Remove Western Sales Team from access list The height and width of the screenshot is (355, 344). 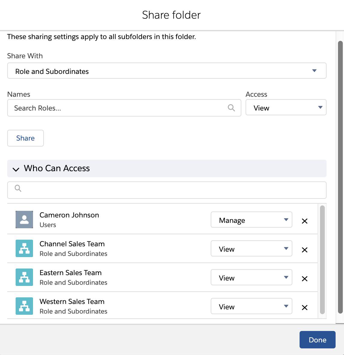[x=304, y=308]
